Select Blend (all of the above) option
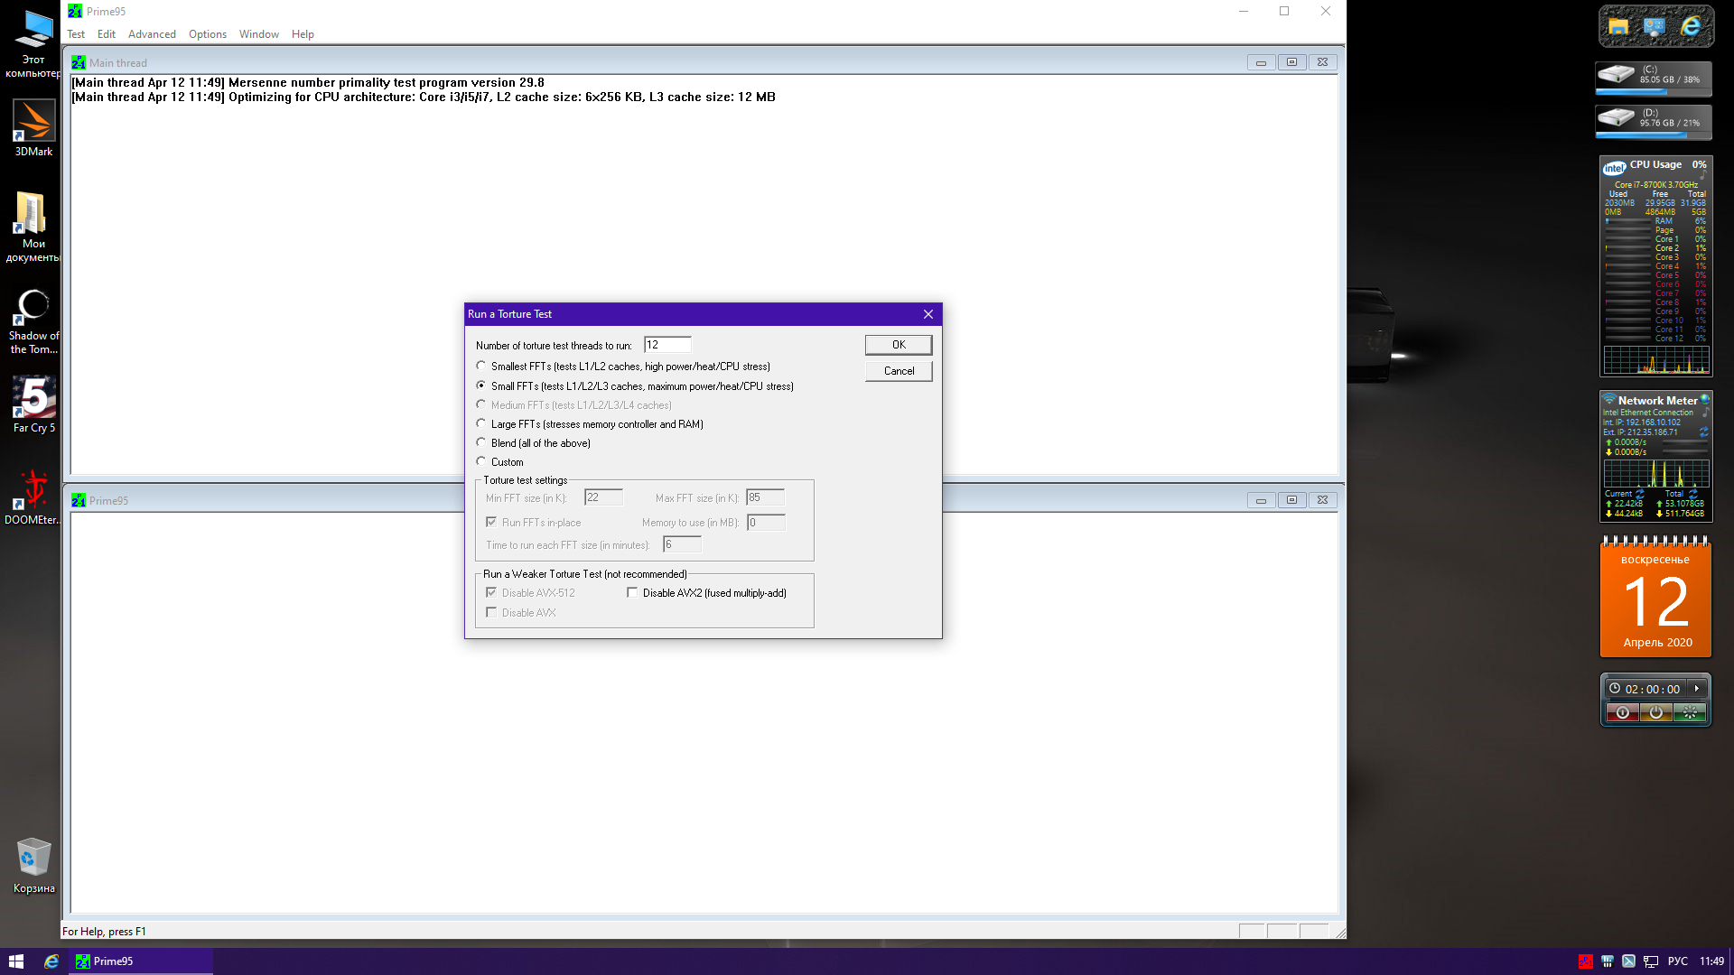 pos(481,443)
